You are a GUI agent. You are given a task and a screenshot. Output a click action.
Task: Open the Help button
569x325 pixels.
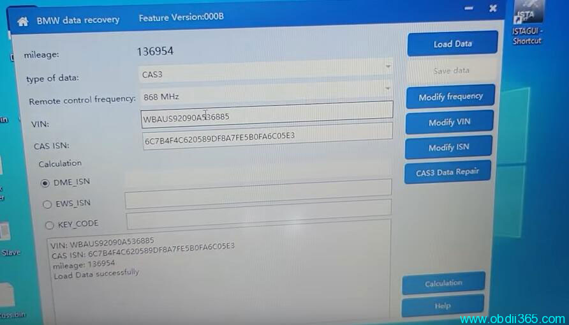coord(443,306)
